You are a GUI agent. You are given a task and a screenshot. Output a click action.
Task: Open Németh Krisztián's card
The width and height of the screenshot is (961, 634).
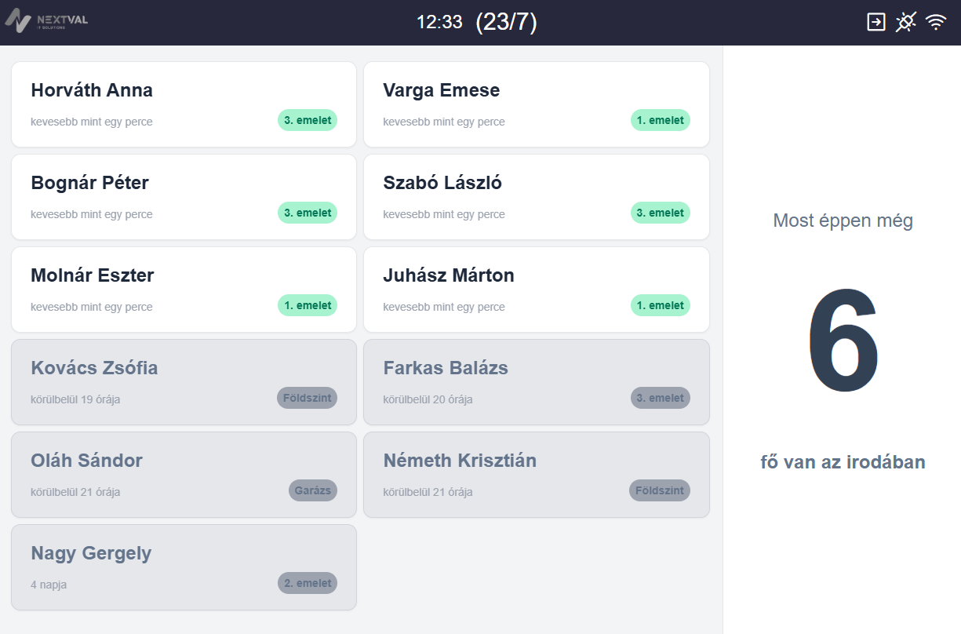click(536, 475)
